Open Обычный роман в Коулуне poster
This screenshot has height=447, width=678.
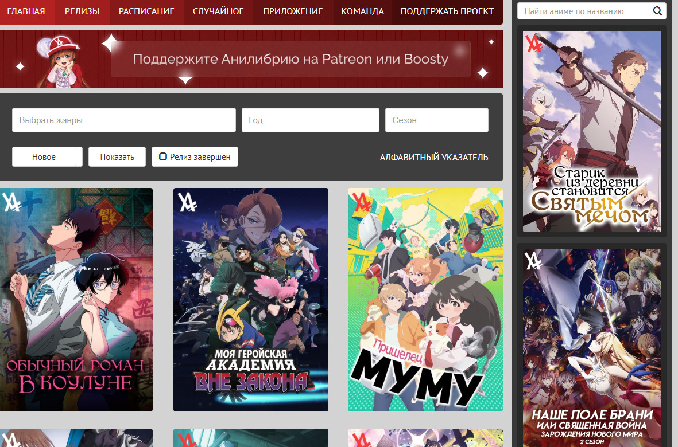point(76,300)
